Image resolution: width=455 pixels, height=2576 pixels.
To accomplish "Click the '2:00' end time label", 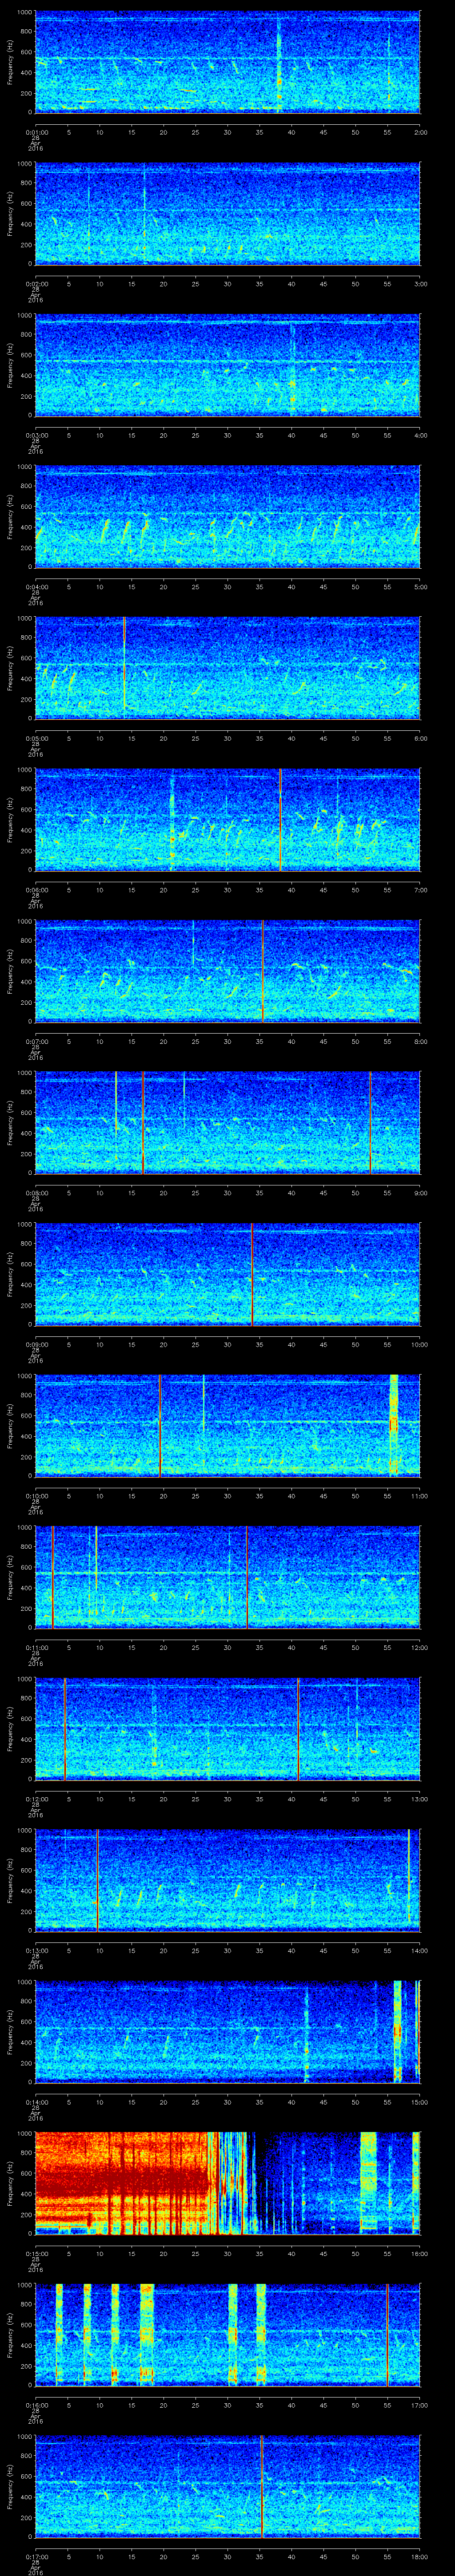I will 421,131.
